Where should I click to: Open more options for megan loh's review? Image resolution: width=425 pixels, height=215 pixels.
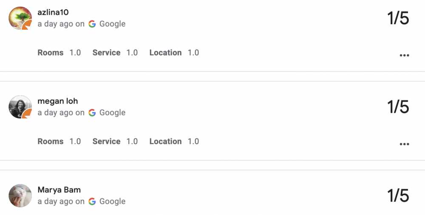coord(404,144)
